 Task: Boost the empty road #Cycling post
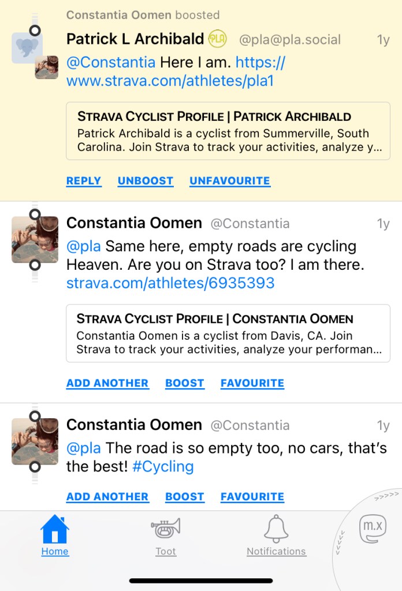point(184,497)
